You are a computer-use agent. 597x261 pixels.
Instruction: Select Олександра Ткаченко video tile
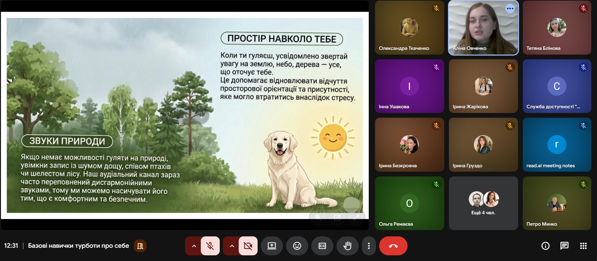tap(409, 28)
